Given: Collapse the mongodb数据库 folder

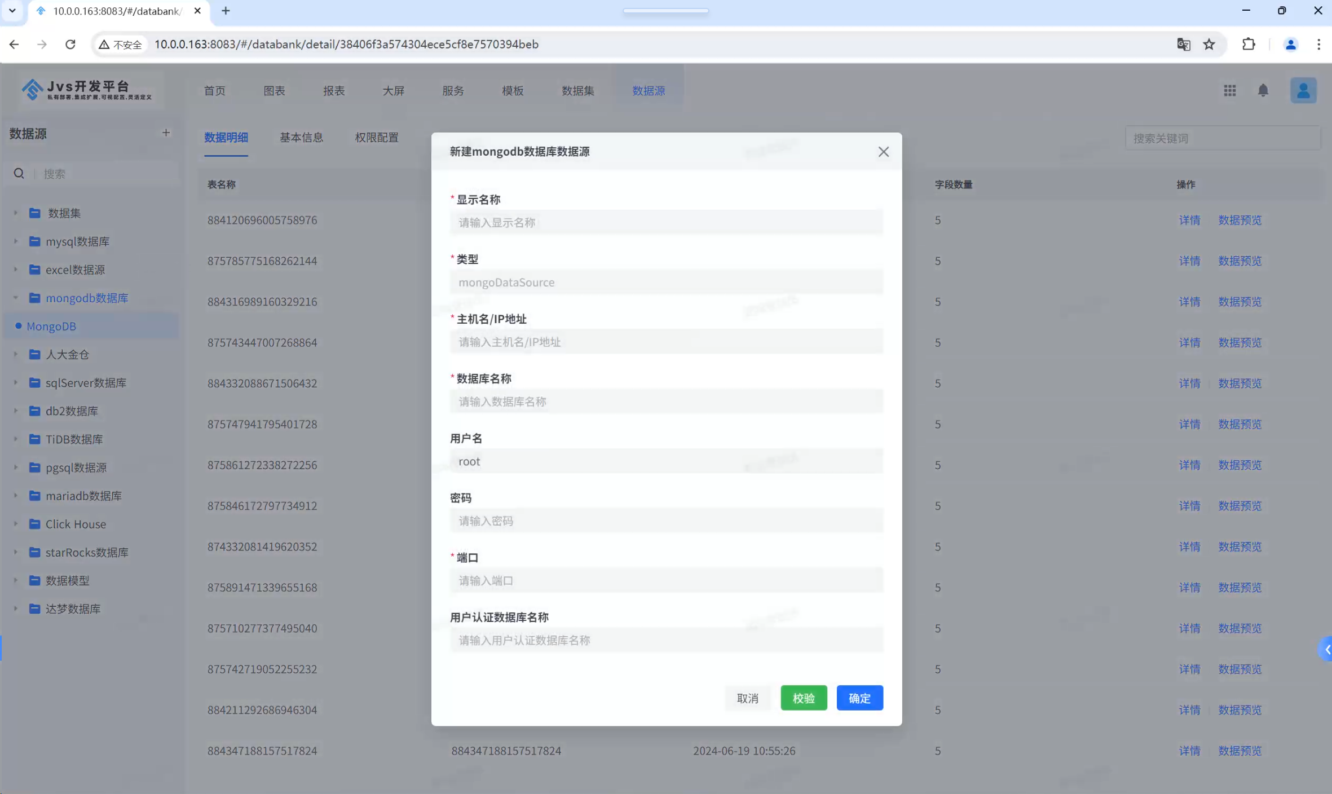Looking at the screenshot, I should pyautogui.click(x=16, y=298).
